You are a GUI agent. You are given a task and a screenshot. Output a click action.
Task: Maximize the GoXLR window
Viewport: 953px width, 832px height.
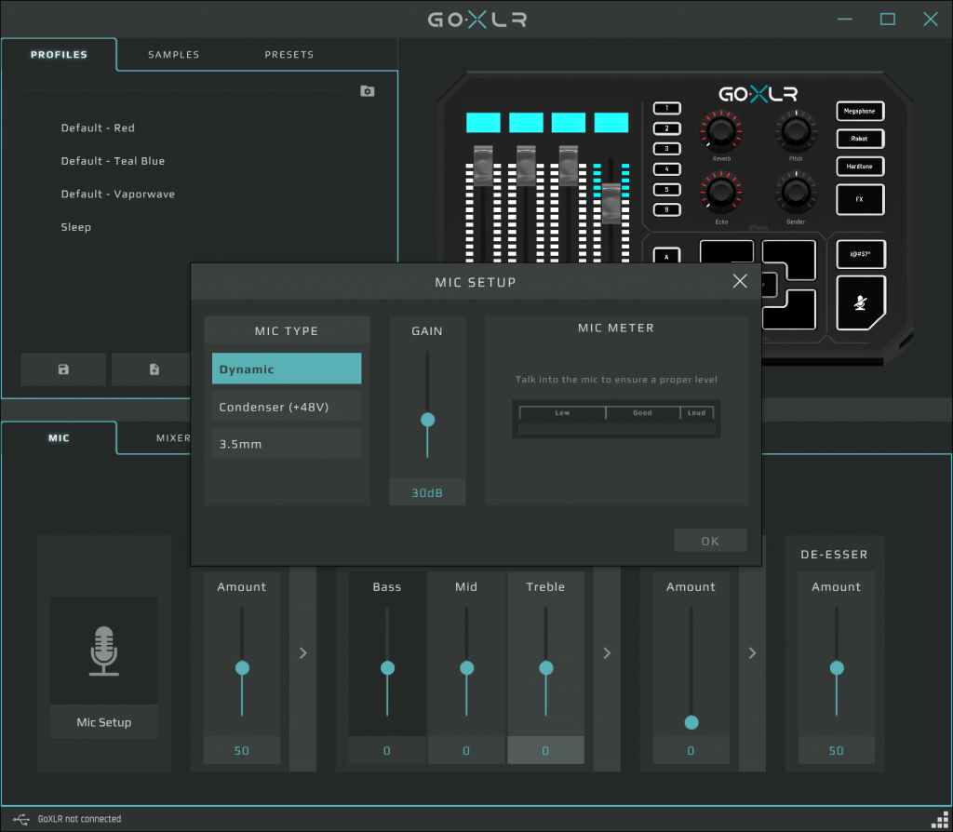(x=887, y=20)
